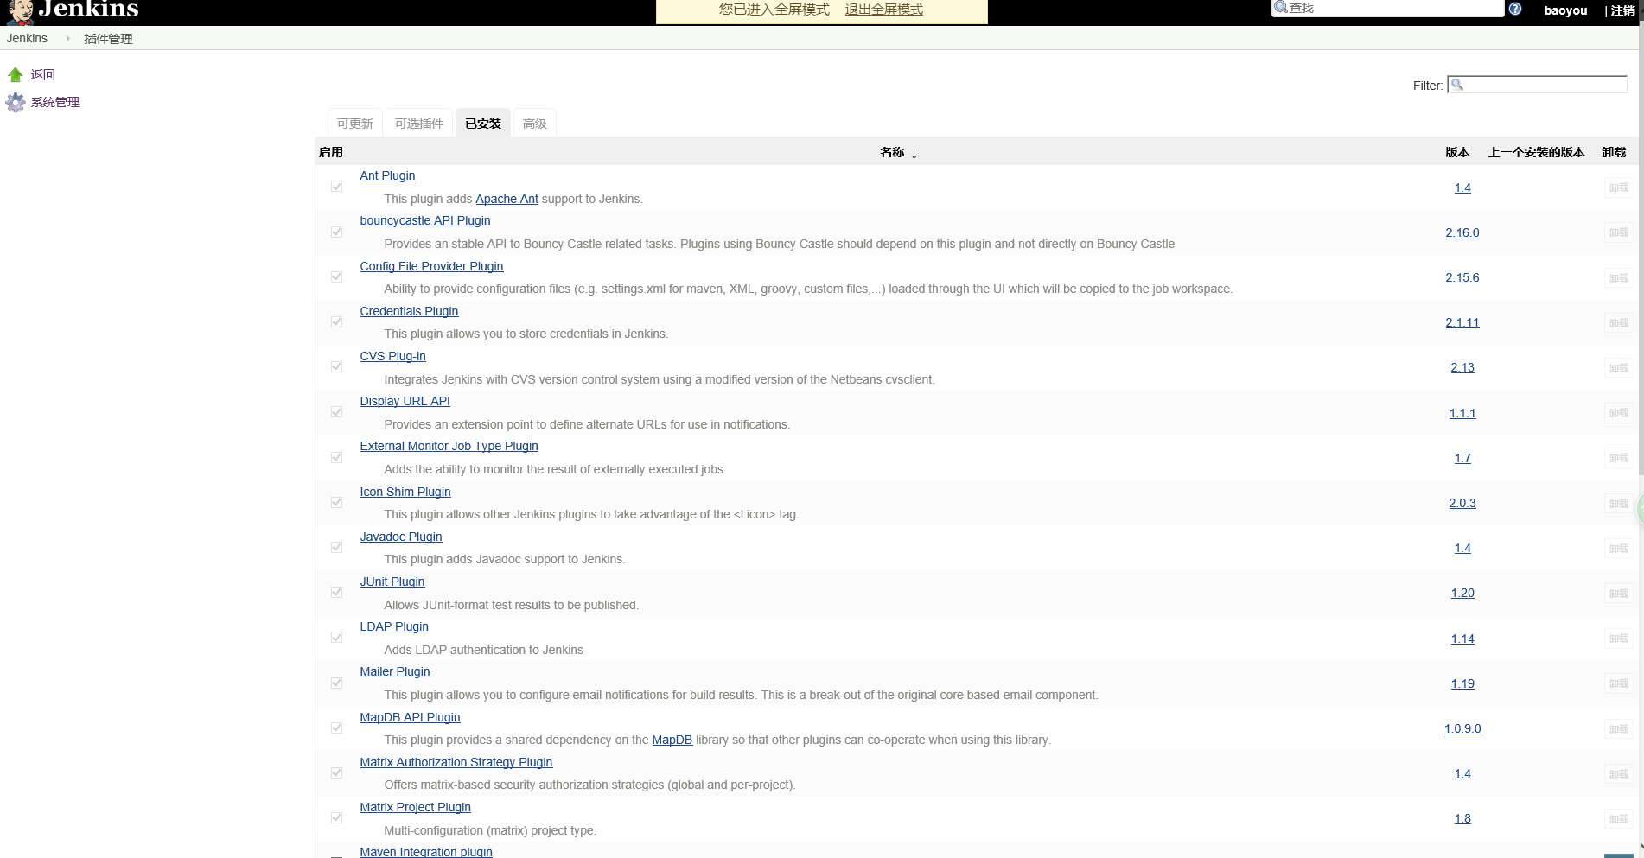Click 卸载 button for Icon Shim Plugin

pos(1618,504)
